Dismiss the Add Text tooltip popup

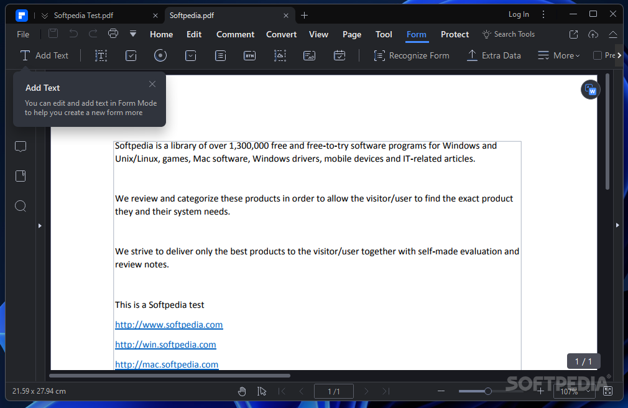pos(152,84)
